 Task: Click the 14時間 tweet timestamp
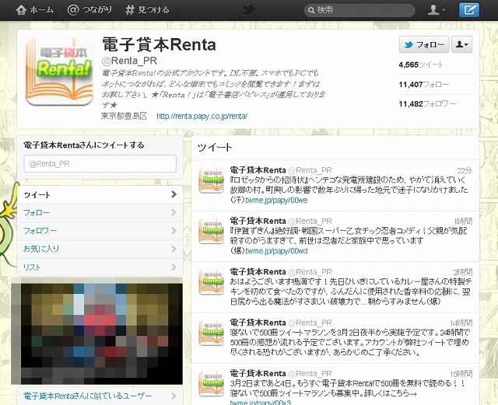tap(461, 323)
